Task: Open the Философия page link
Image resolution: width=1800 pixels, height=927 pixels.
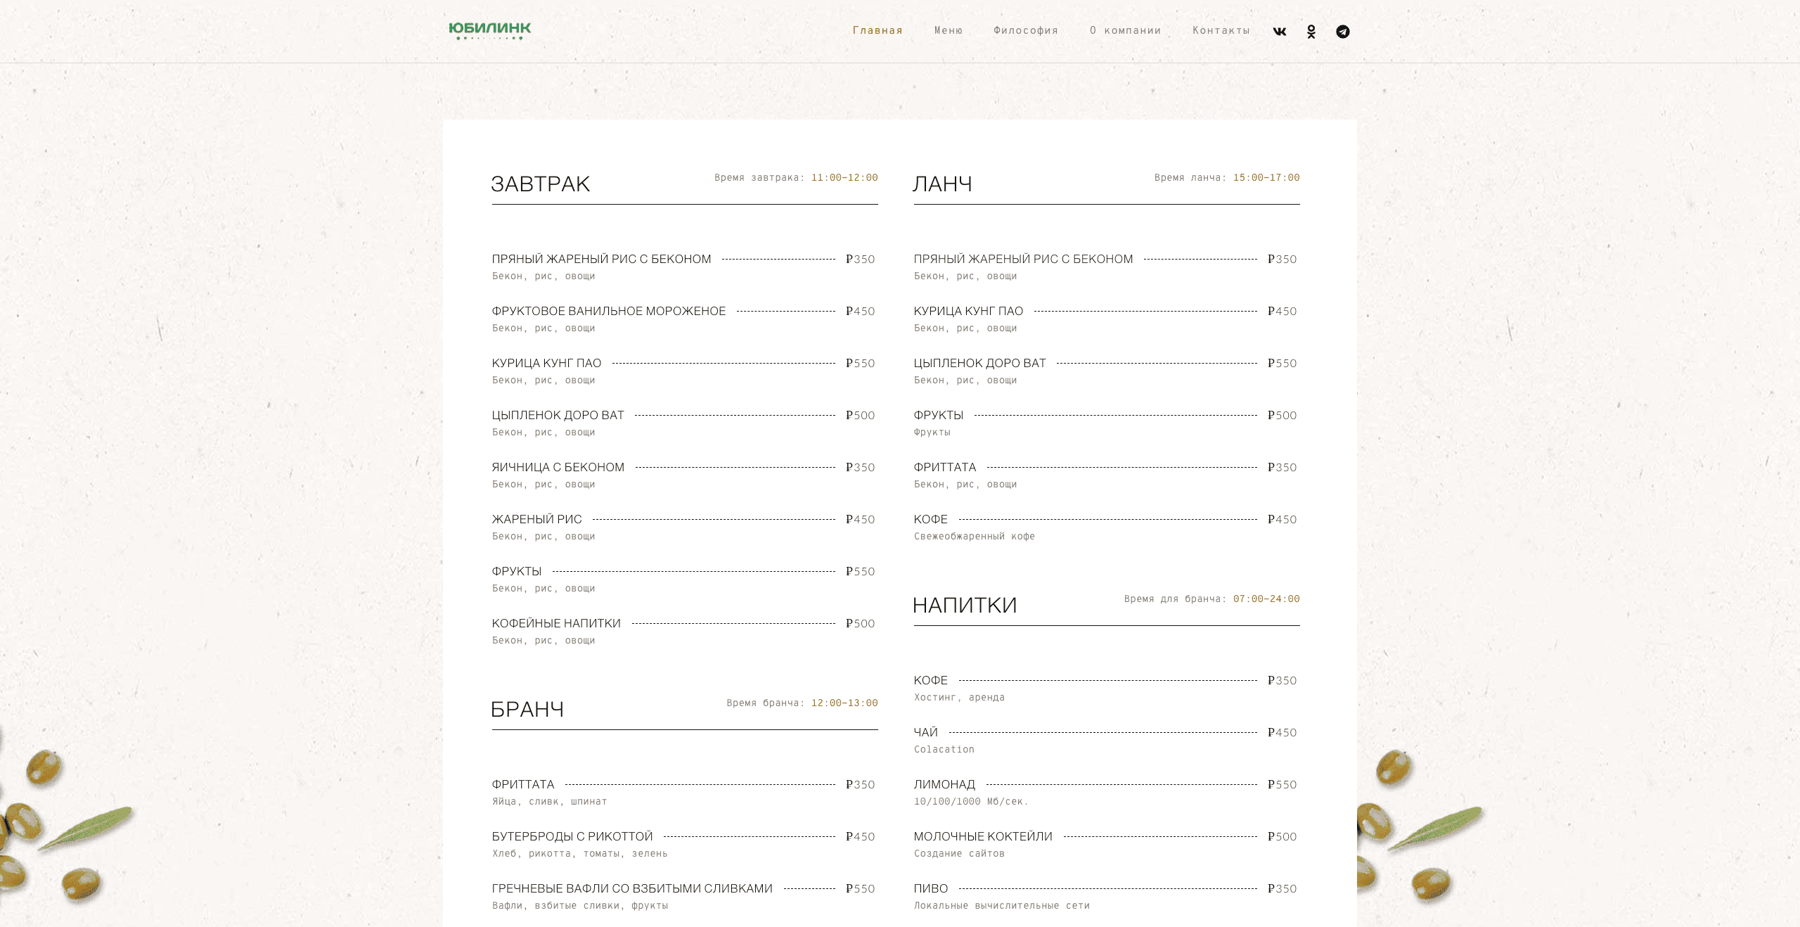Action: [1025, 30]
